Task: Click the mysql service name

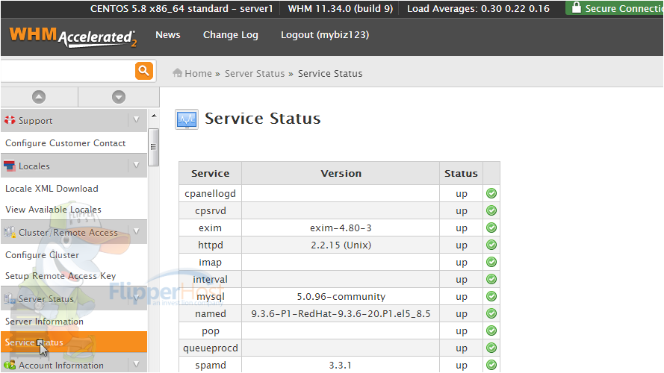Action: pyautogui.click(x=210, y=297)
